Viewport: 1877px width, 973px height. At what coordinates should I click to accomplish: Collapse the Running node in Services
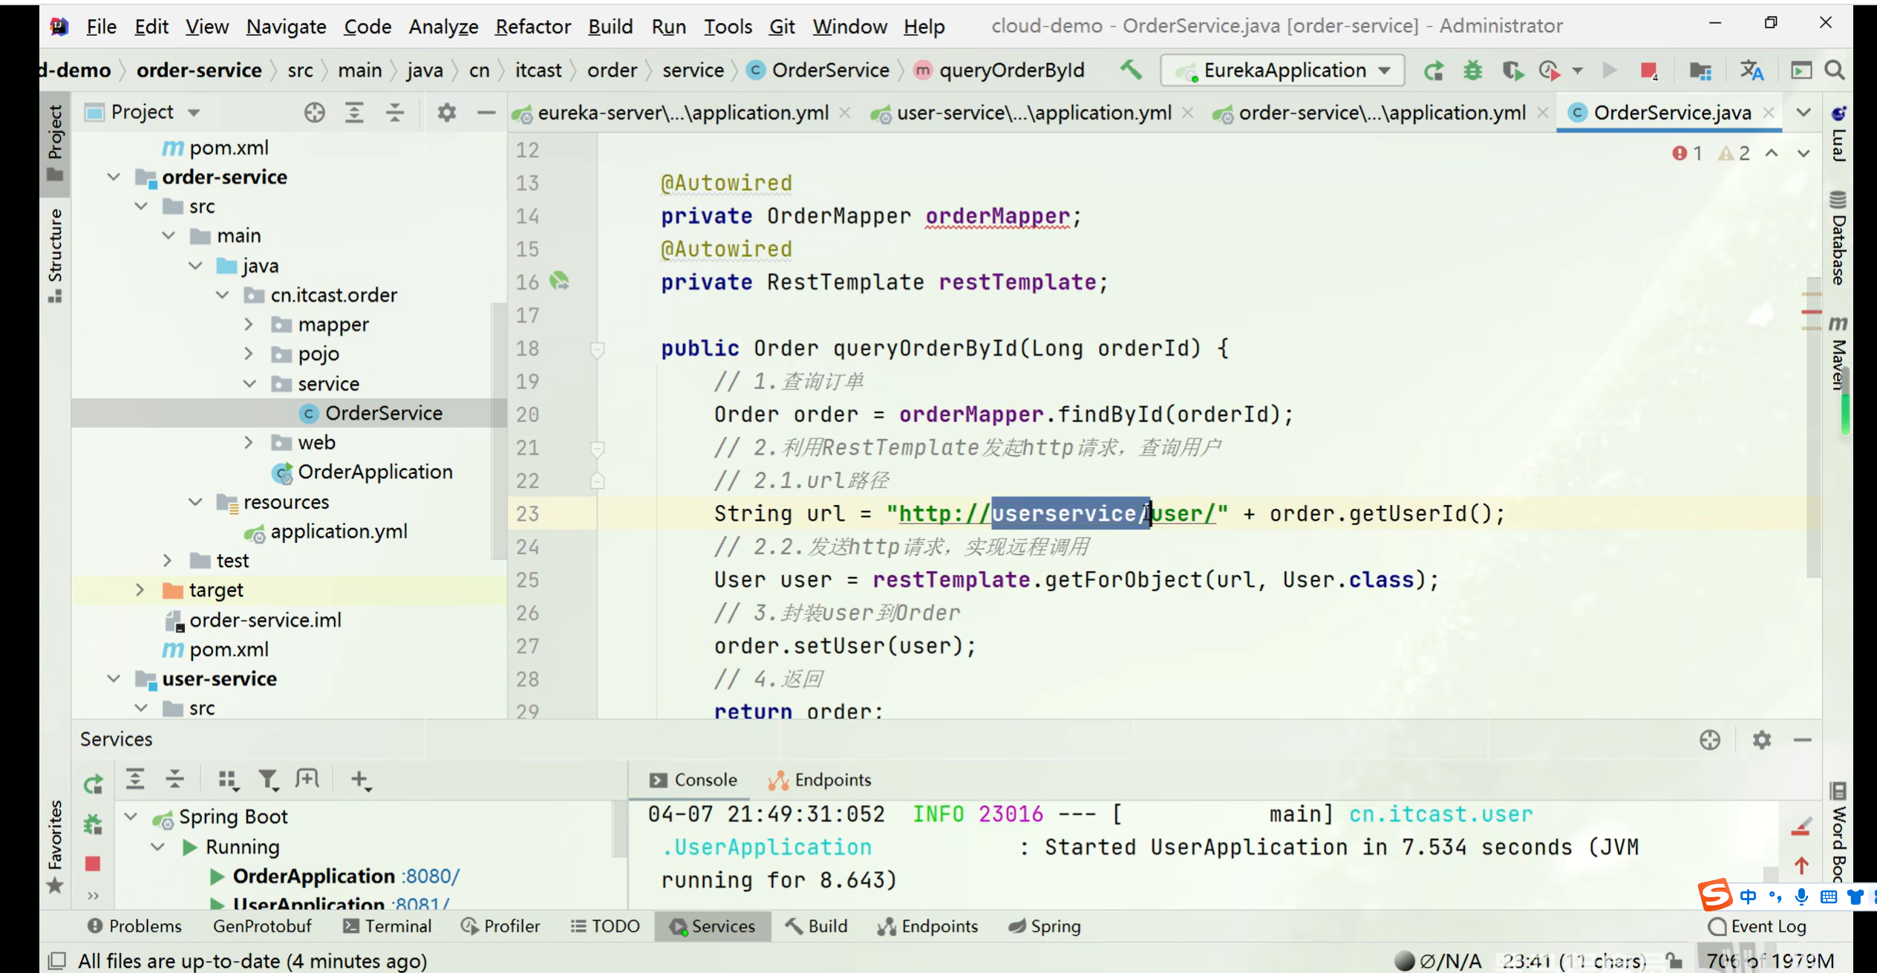tap(157, 847)
